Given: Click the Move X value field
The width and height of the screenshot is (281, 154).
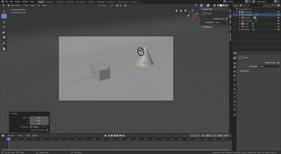Looking at the screenshot, I should [39, 118].
